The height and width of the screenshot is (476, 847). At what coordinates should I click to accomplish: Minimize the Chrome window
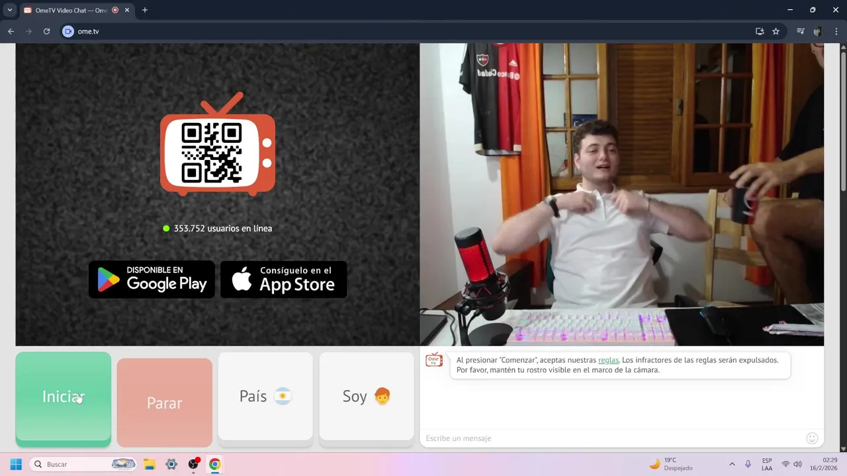[790, 10]
